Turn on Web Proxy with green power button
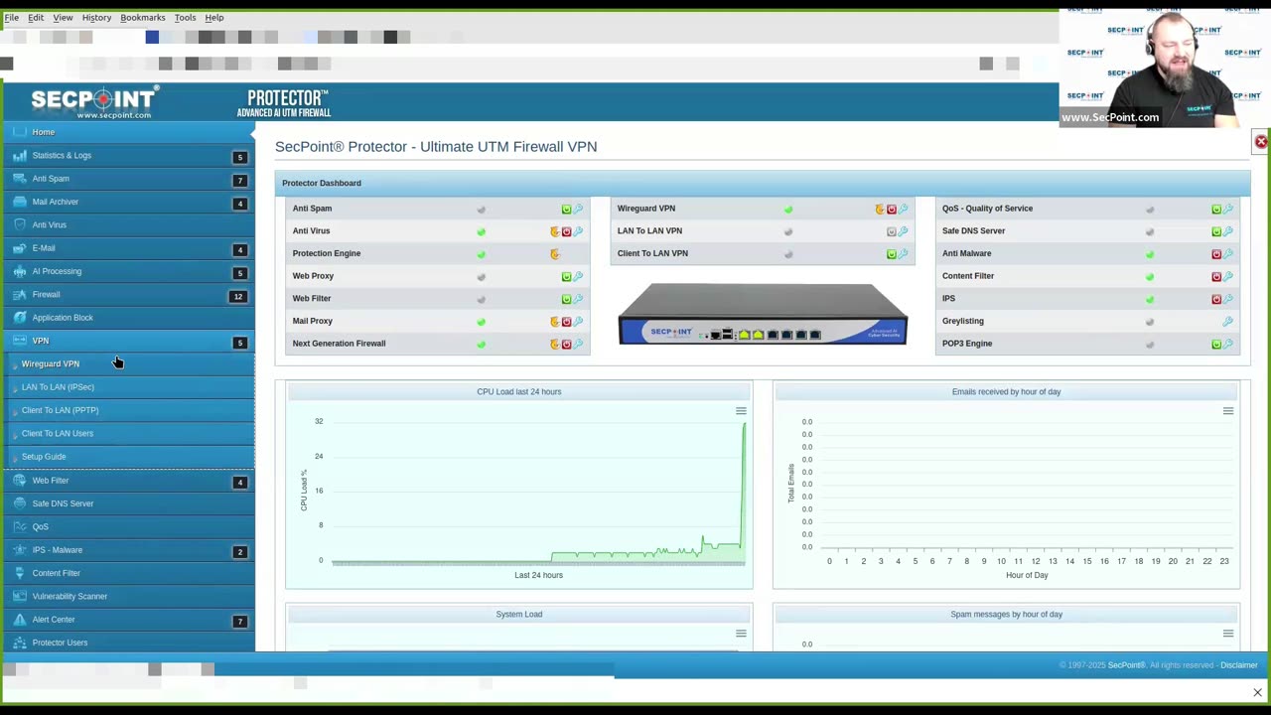This screenshot has height=715, width=1271. click(567, 276)
